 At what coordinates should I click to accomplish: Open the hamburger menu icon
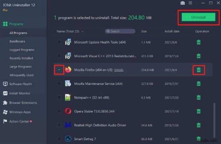click(x=190, y=3)
